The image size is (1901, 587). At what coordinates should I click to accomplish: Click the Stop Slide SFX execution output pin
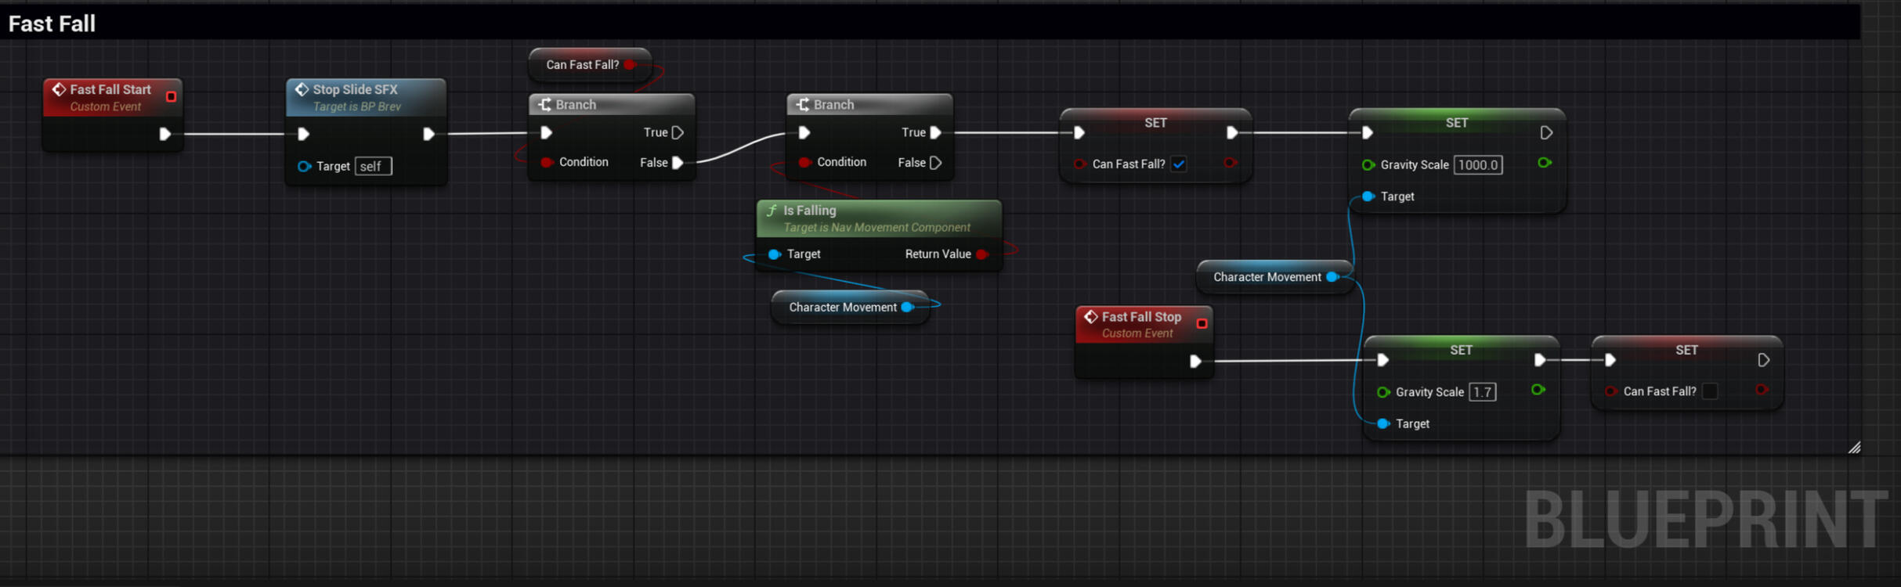[x=428, y=134]
